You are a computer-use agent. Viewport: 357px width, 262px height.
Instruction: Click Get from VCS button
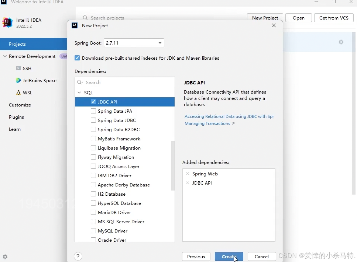pos(334,18)
